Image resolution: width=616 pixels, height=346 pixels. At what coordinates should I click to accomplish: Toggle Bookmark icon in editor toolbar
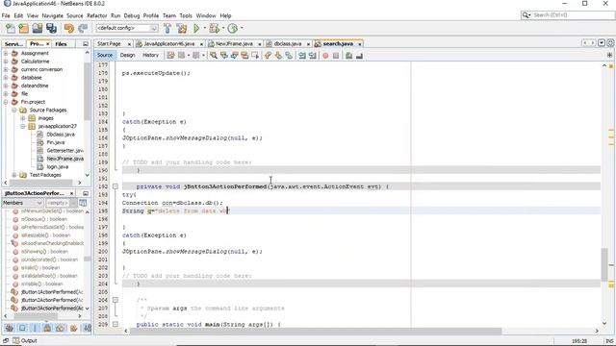(289, 56)
